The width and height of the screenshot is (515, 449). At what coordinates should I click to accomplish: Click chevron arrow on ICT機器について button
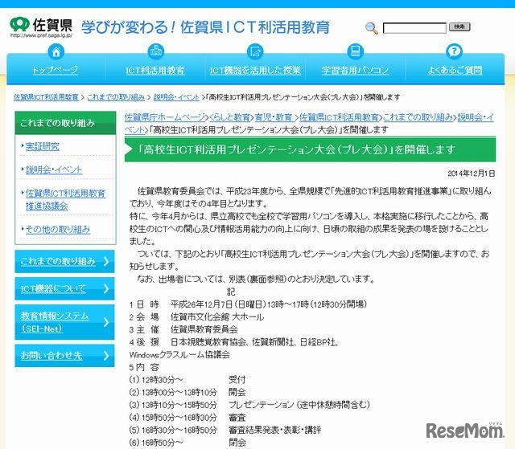(x=106, y=288)
